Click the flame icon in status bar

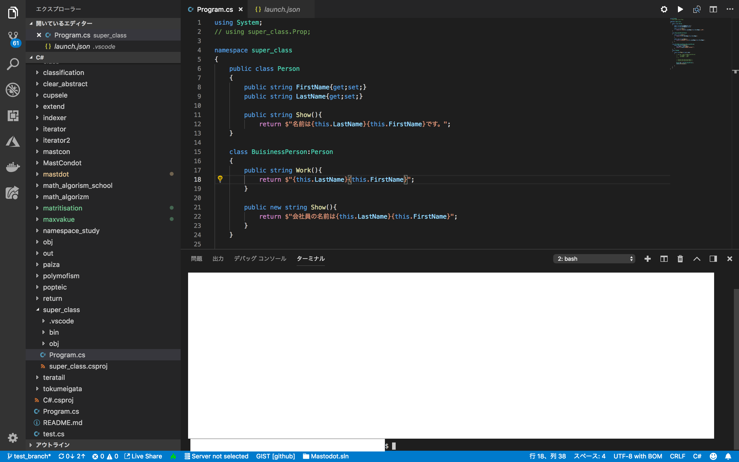173,456
